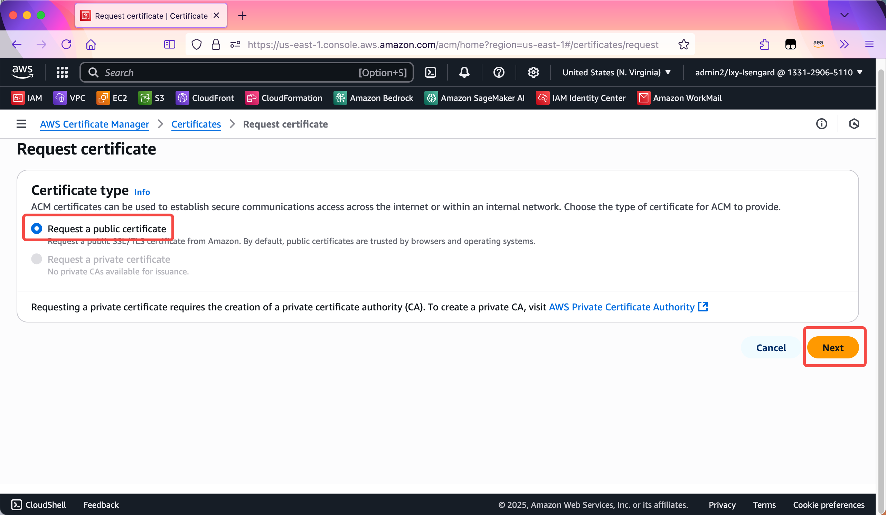Open VPC shortcut in favorites bar
The width and height of the screenshot is (886, 515).
[69, 98]
